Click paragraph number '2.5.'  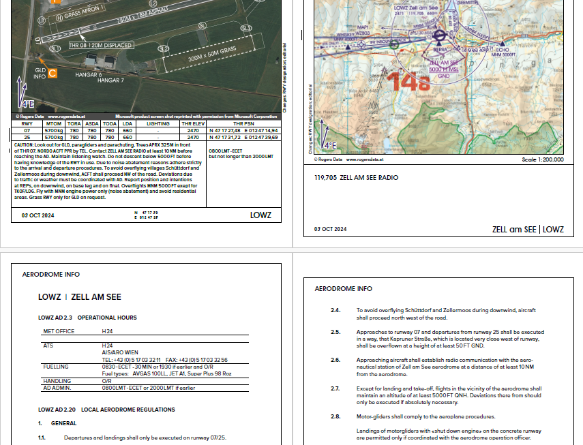(335, 332)
